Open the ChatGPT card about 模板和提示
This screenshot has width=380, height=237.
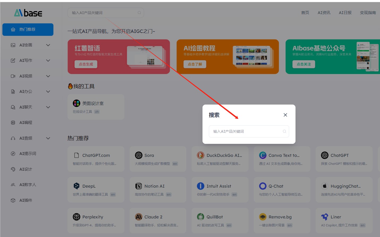(344, 159)
